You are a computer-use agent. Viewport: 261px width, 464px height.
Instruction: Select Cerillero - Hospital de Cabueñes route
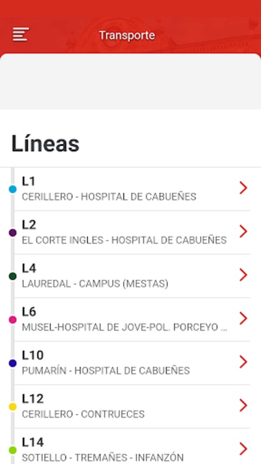point(109,197)
